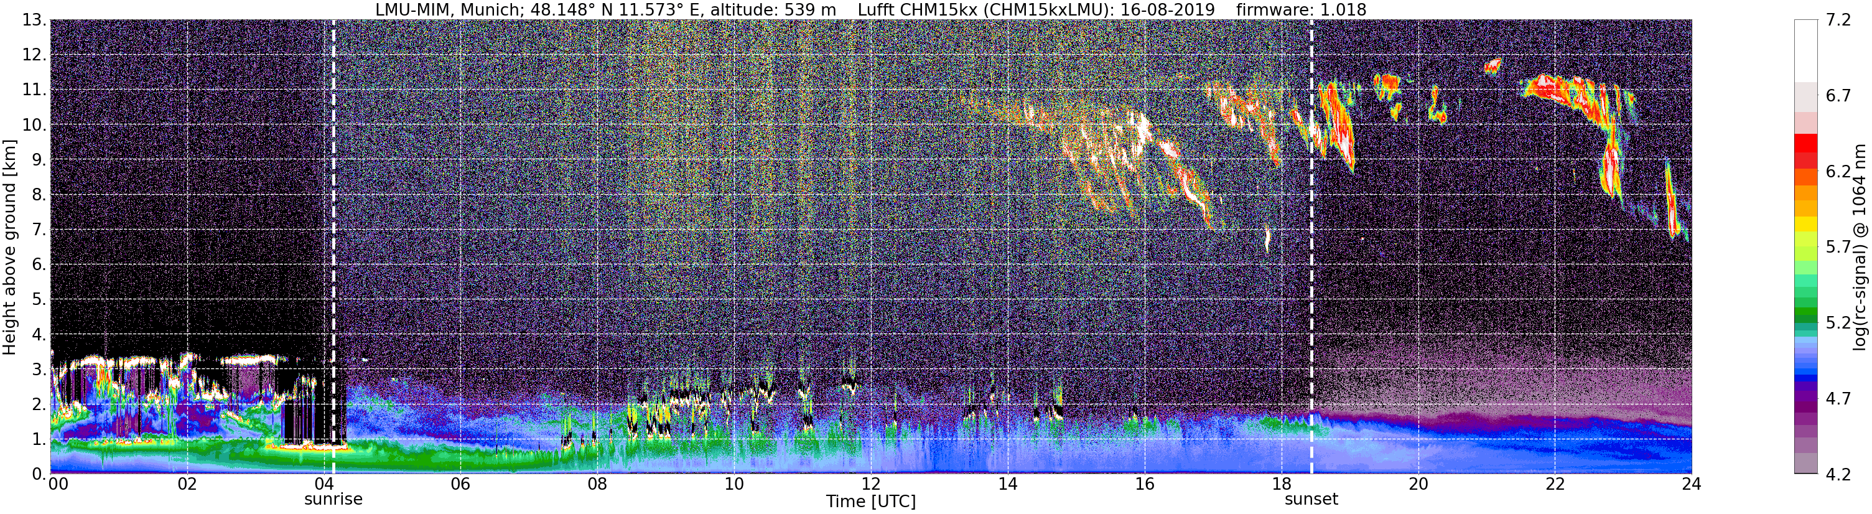This screenshot has width=1872, height=514.
Task: Click the 'sunset' label below the time axis
Action: coord(1311,500)
